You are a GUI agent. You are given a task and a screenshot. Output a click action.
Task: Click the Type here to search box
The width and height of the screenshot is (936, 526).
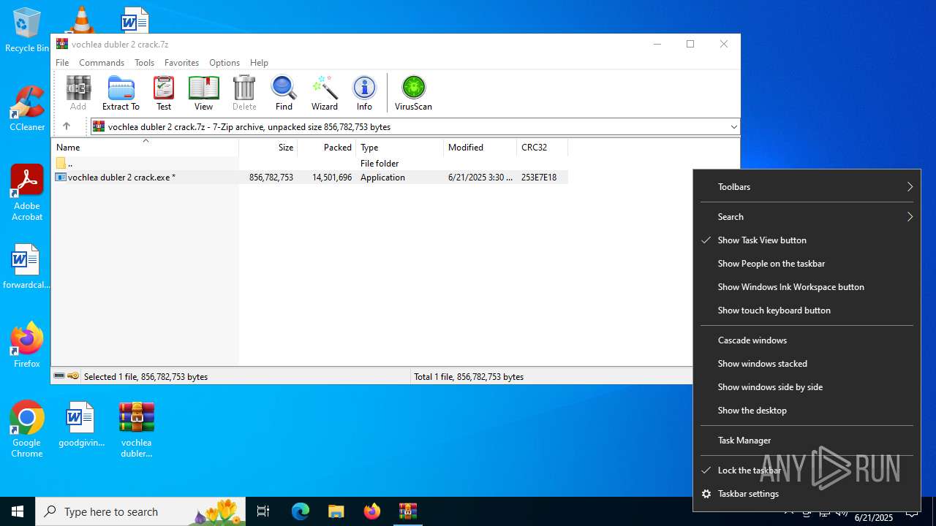pyautogui.click(x=141, y=511)
